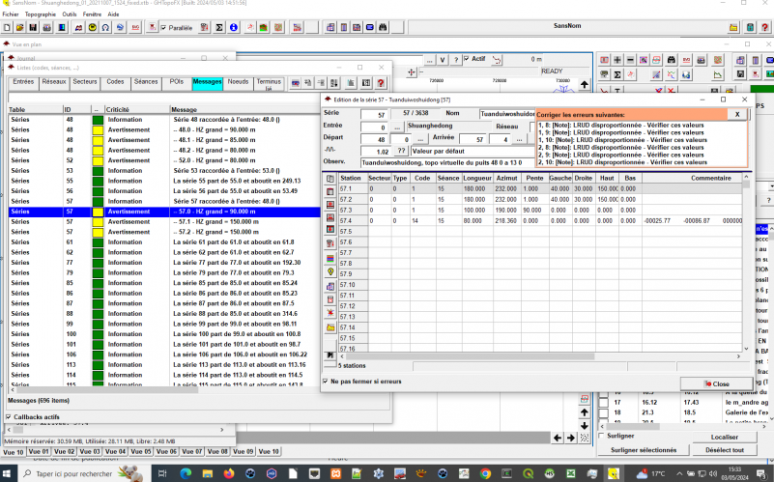Click the move crosshair icon in plan view

coord(412,72)
